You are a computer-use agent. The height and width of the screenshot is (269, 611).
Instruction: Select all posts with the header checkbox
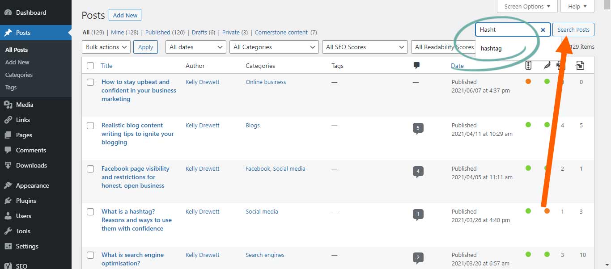(x=90, y=65)
